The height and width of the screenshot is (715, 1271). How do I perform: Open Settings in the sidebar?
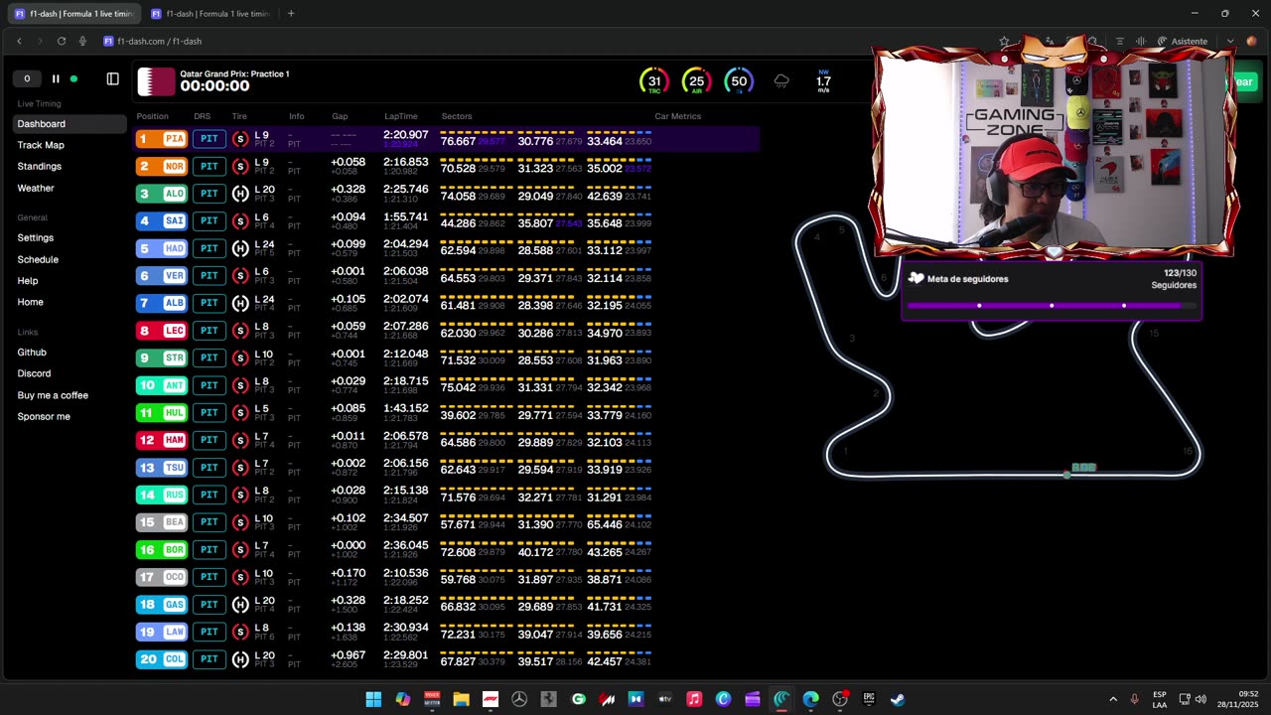point(36,237)
